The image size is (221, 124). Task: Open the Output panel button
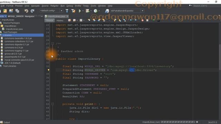coord(5,122)
